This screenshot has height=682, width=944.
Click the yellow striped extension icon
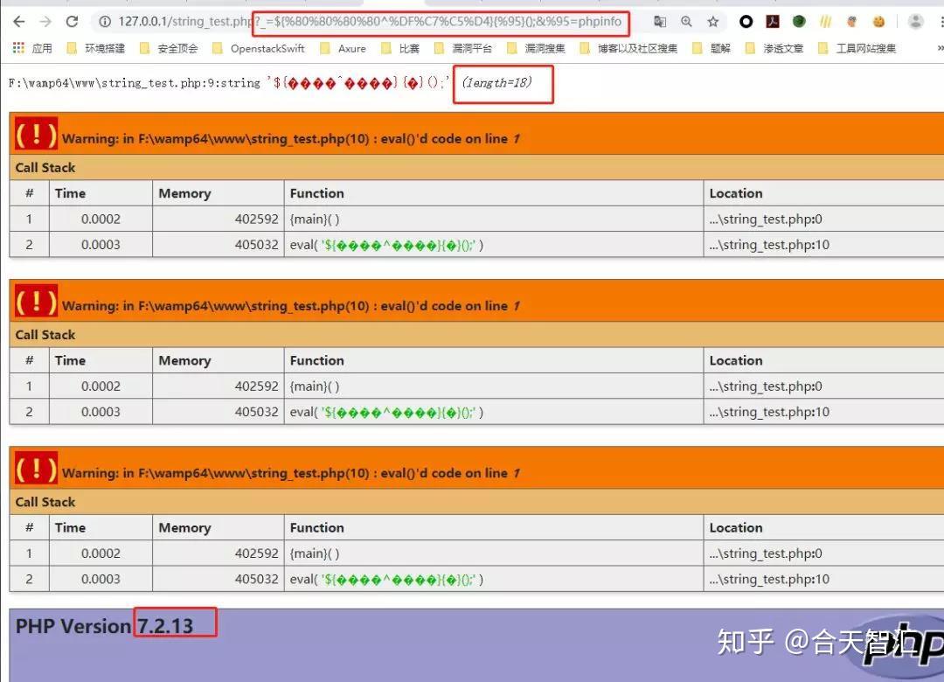point(825,22)
